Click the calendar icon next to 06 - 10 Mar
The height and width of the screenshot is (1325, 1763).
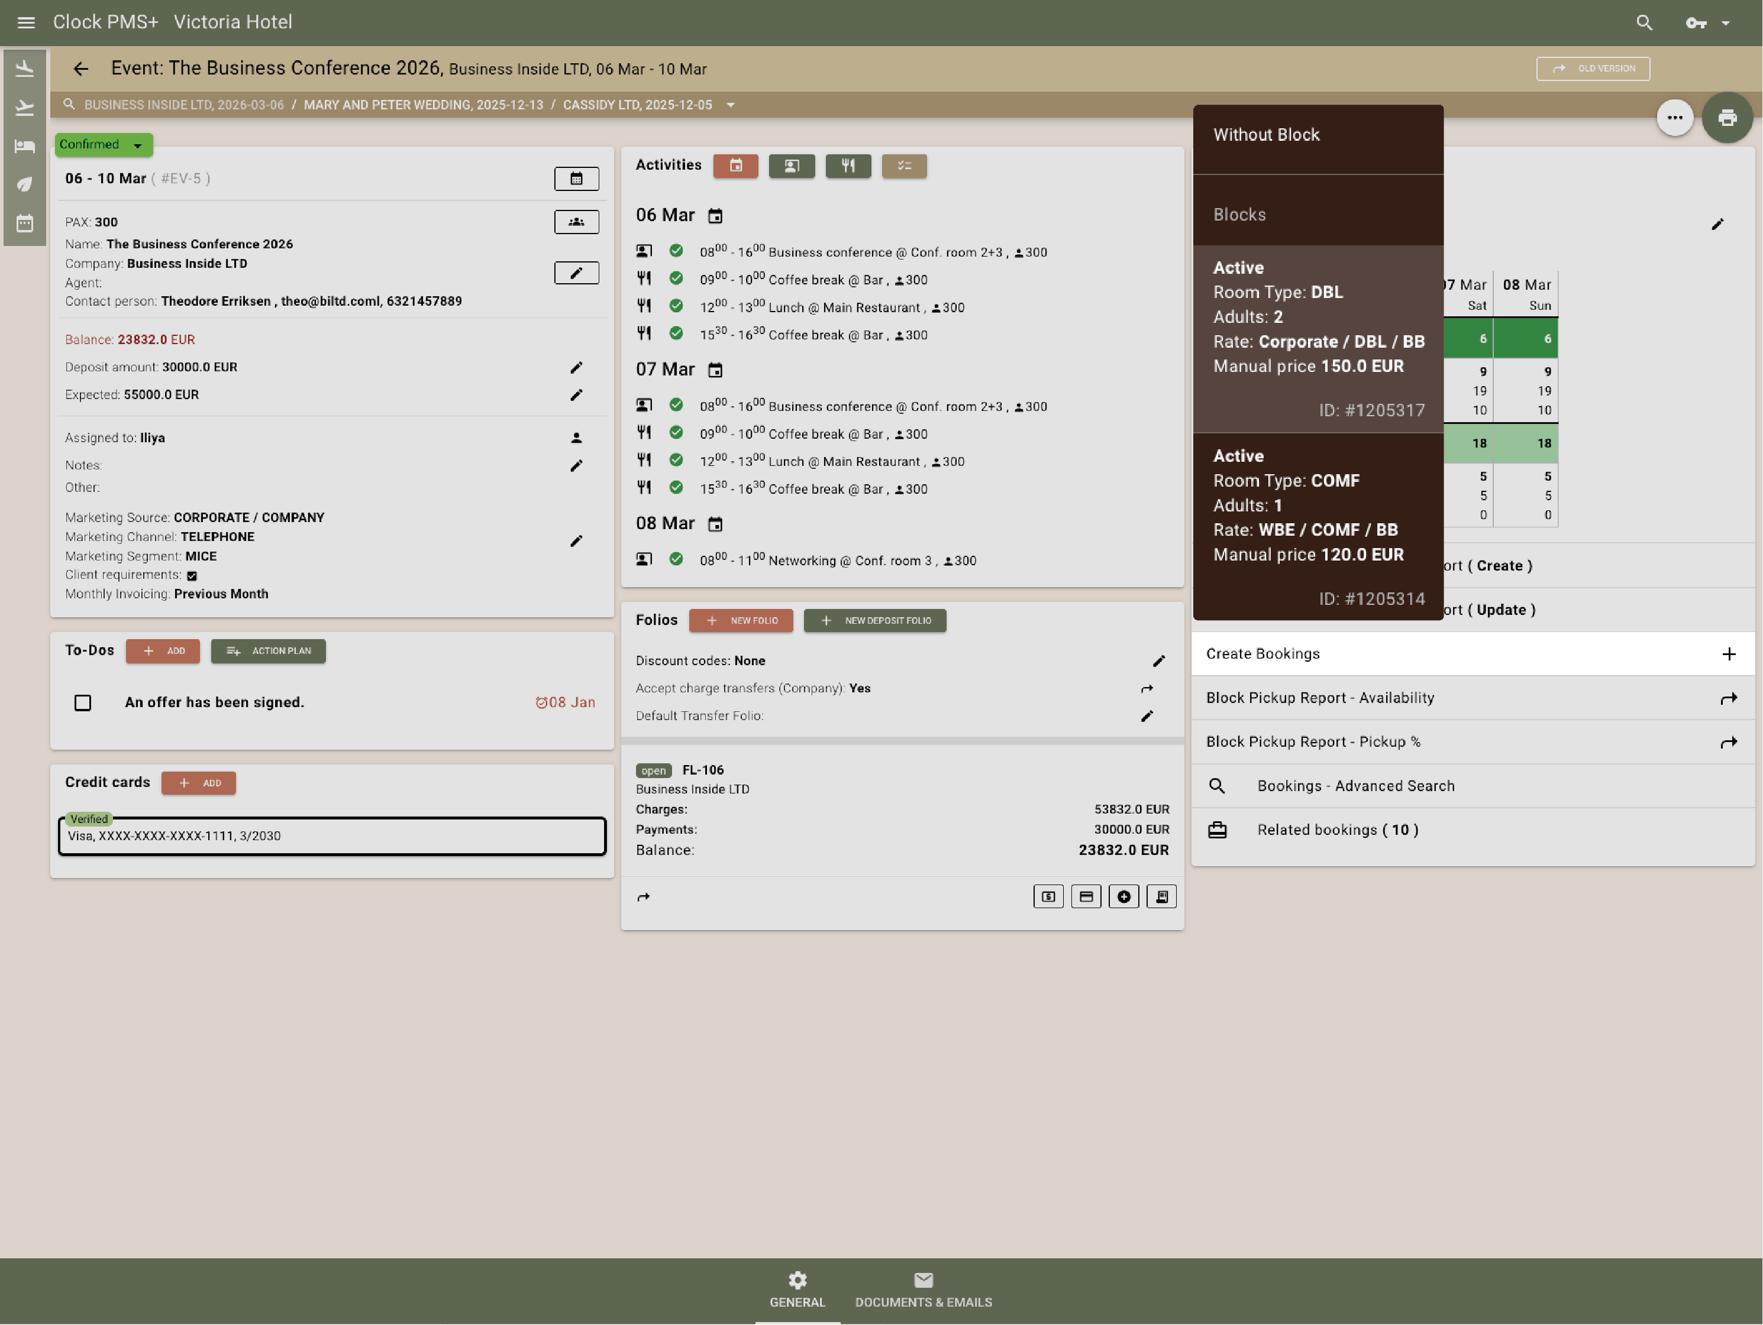tap(576, 179)
